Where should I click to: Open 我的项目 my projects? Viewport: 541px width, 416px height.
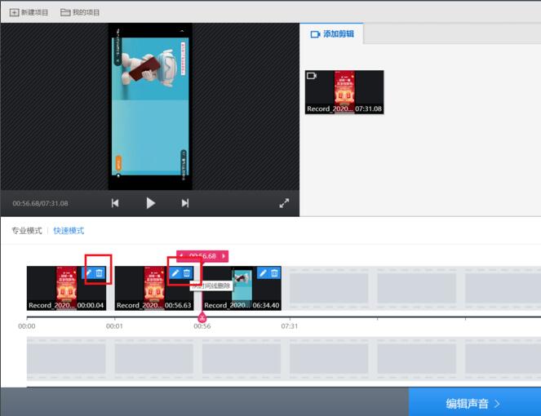point(81,12)
